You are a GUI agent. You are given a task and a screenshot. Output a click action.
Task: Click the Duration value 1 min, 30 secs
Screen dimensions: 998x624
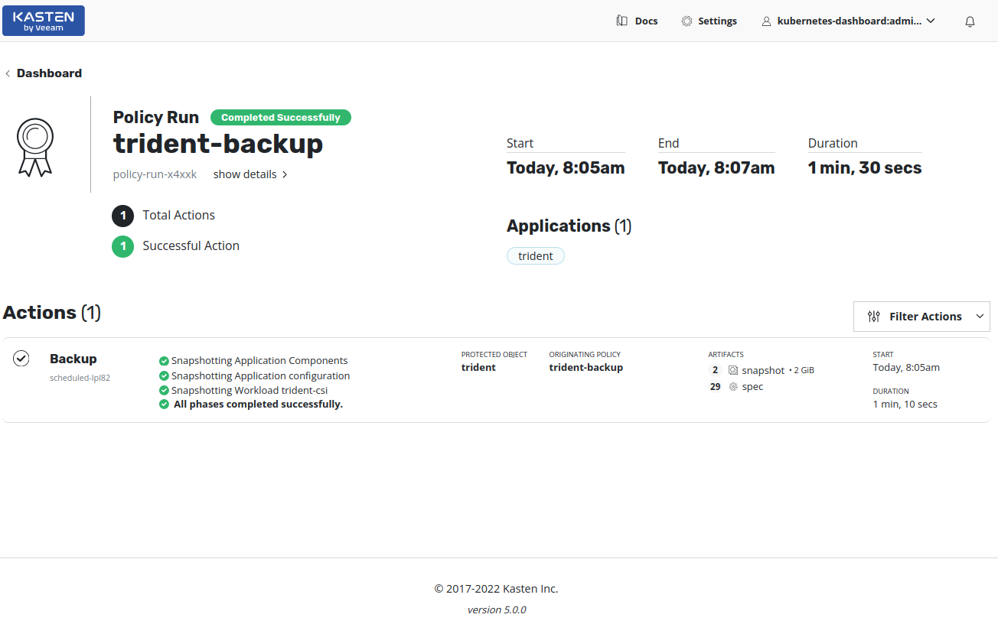point(865,168)
